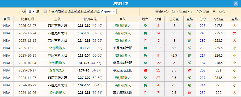Click the point difference 27
Viewport: 241px width, 97px height.
(158, 78)
